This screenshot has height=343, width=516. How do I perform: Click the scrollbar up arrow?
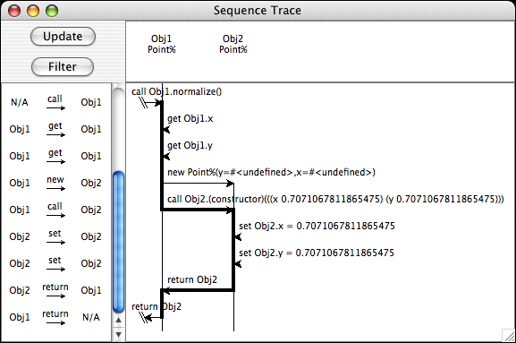(118, 320)
